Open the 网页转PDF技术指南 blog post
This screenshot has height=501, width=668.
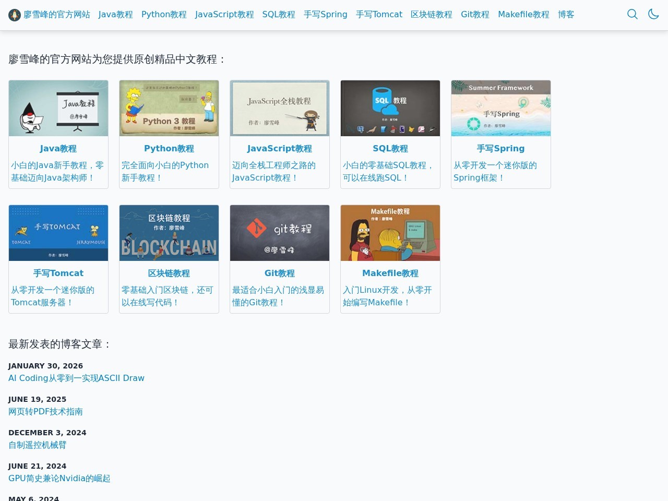pyautogui.click(x=45, y=412)
